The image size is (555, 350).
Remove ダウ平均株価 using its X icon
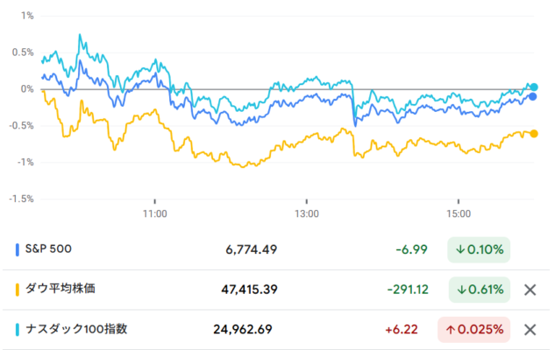(529, 290)
